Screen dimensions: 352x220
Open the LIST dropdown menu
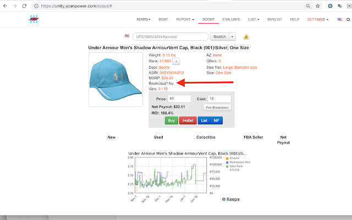(x=254, y=19)
